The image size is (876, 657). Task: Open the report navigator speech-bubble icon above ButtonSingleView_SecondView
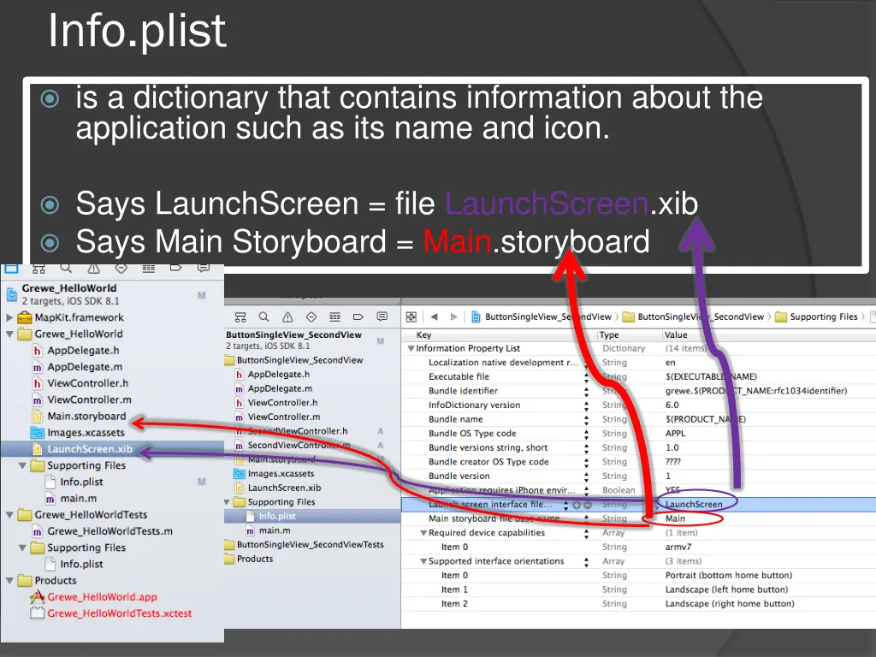382,317
